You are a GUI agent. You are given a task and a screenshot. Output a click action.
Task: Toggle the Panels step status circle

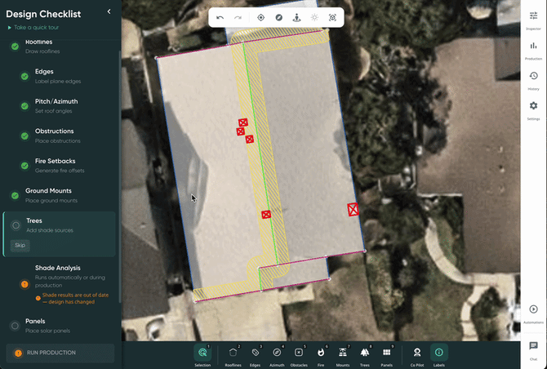click(15, 326)
